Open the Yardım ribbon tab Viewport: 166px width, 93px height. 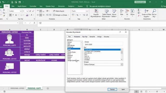[80, 6]
